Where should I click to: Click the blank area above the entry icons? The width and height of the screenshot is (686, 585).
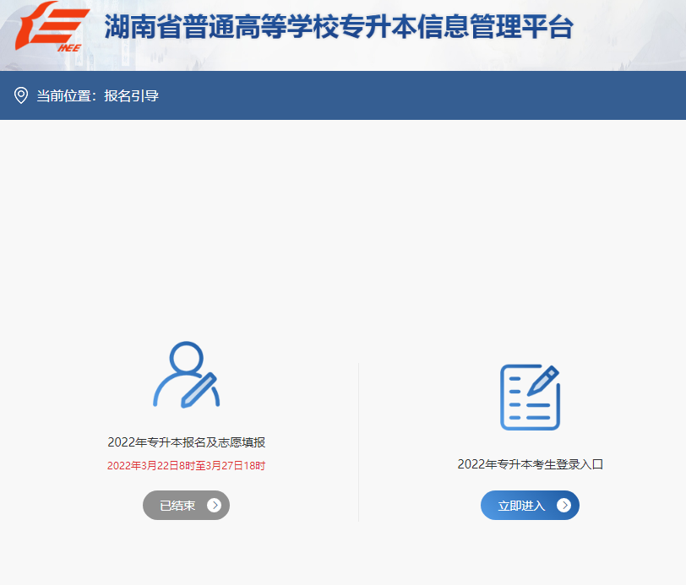coord(343,228)
